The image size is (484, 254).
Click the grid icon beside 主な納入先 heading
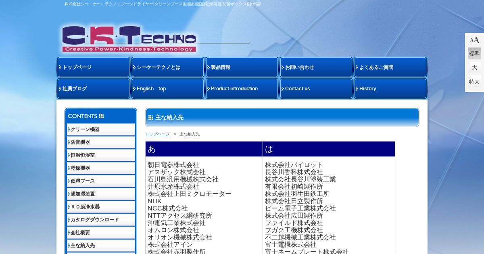(x=150, y=118)
